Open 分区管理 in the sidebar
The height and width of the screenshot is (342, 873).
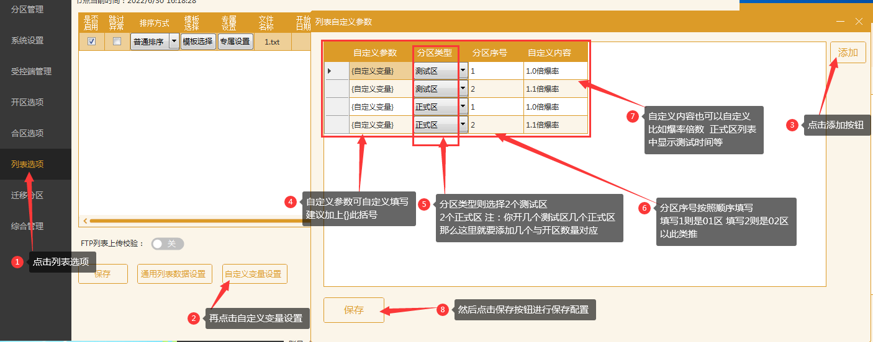tap(27, 10)
